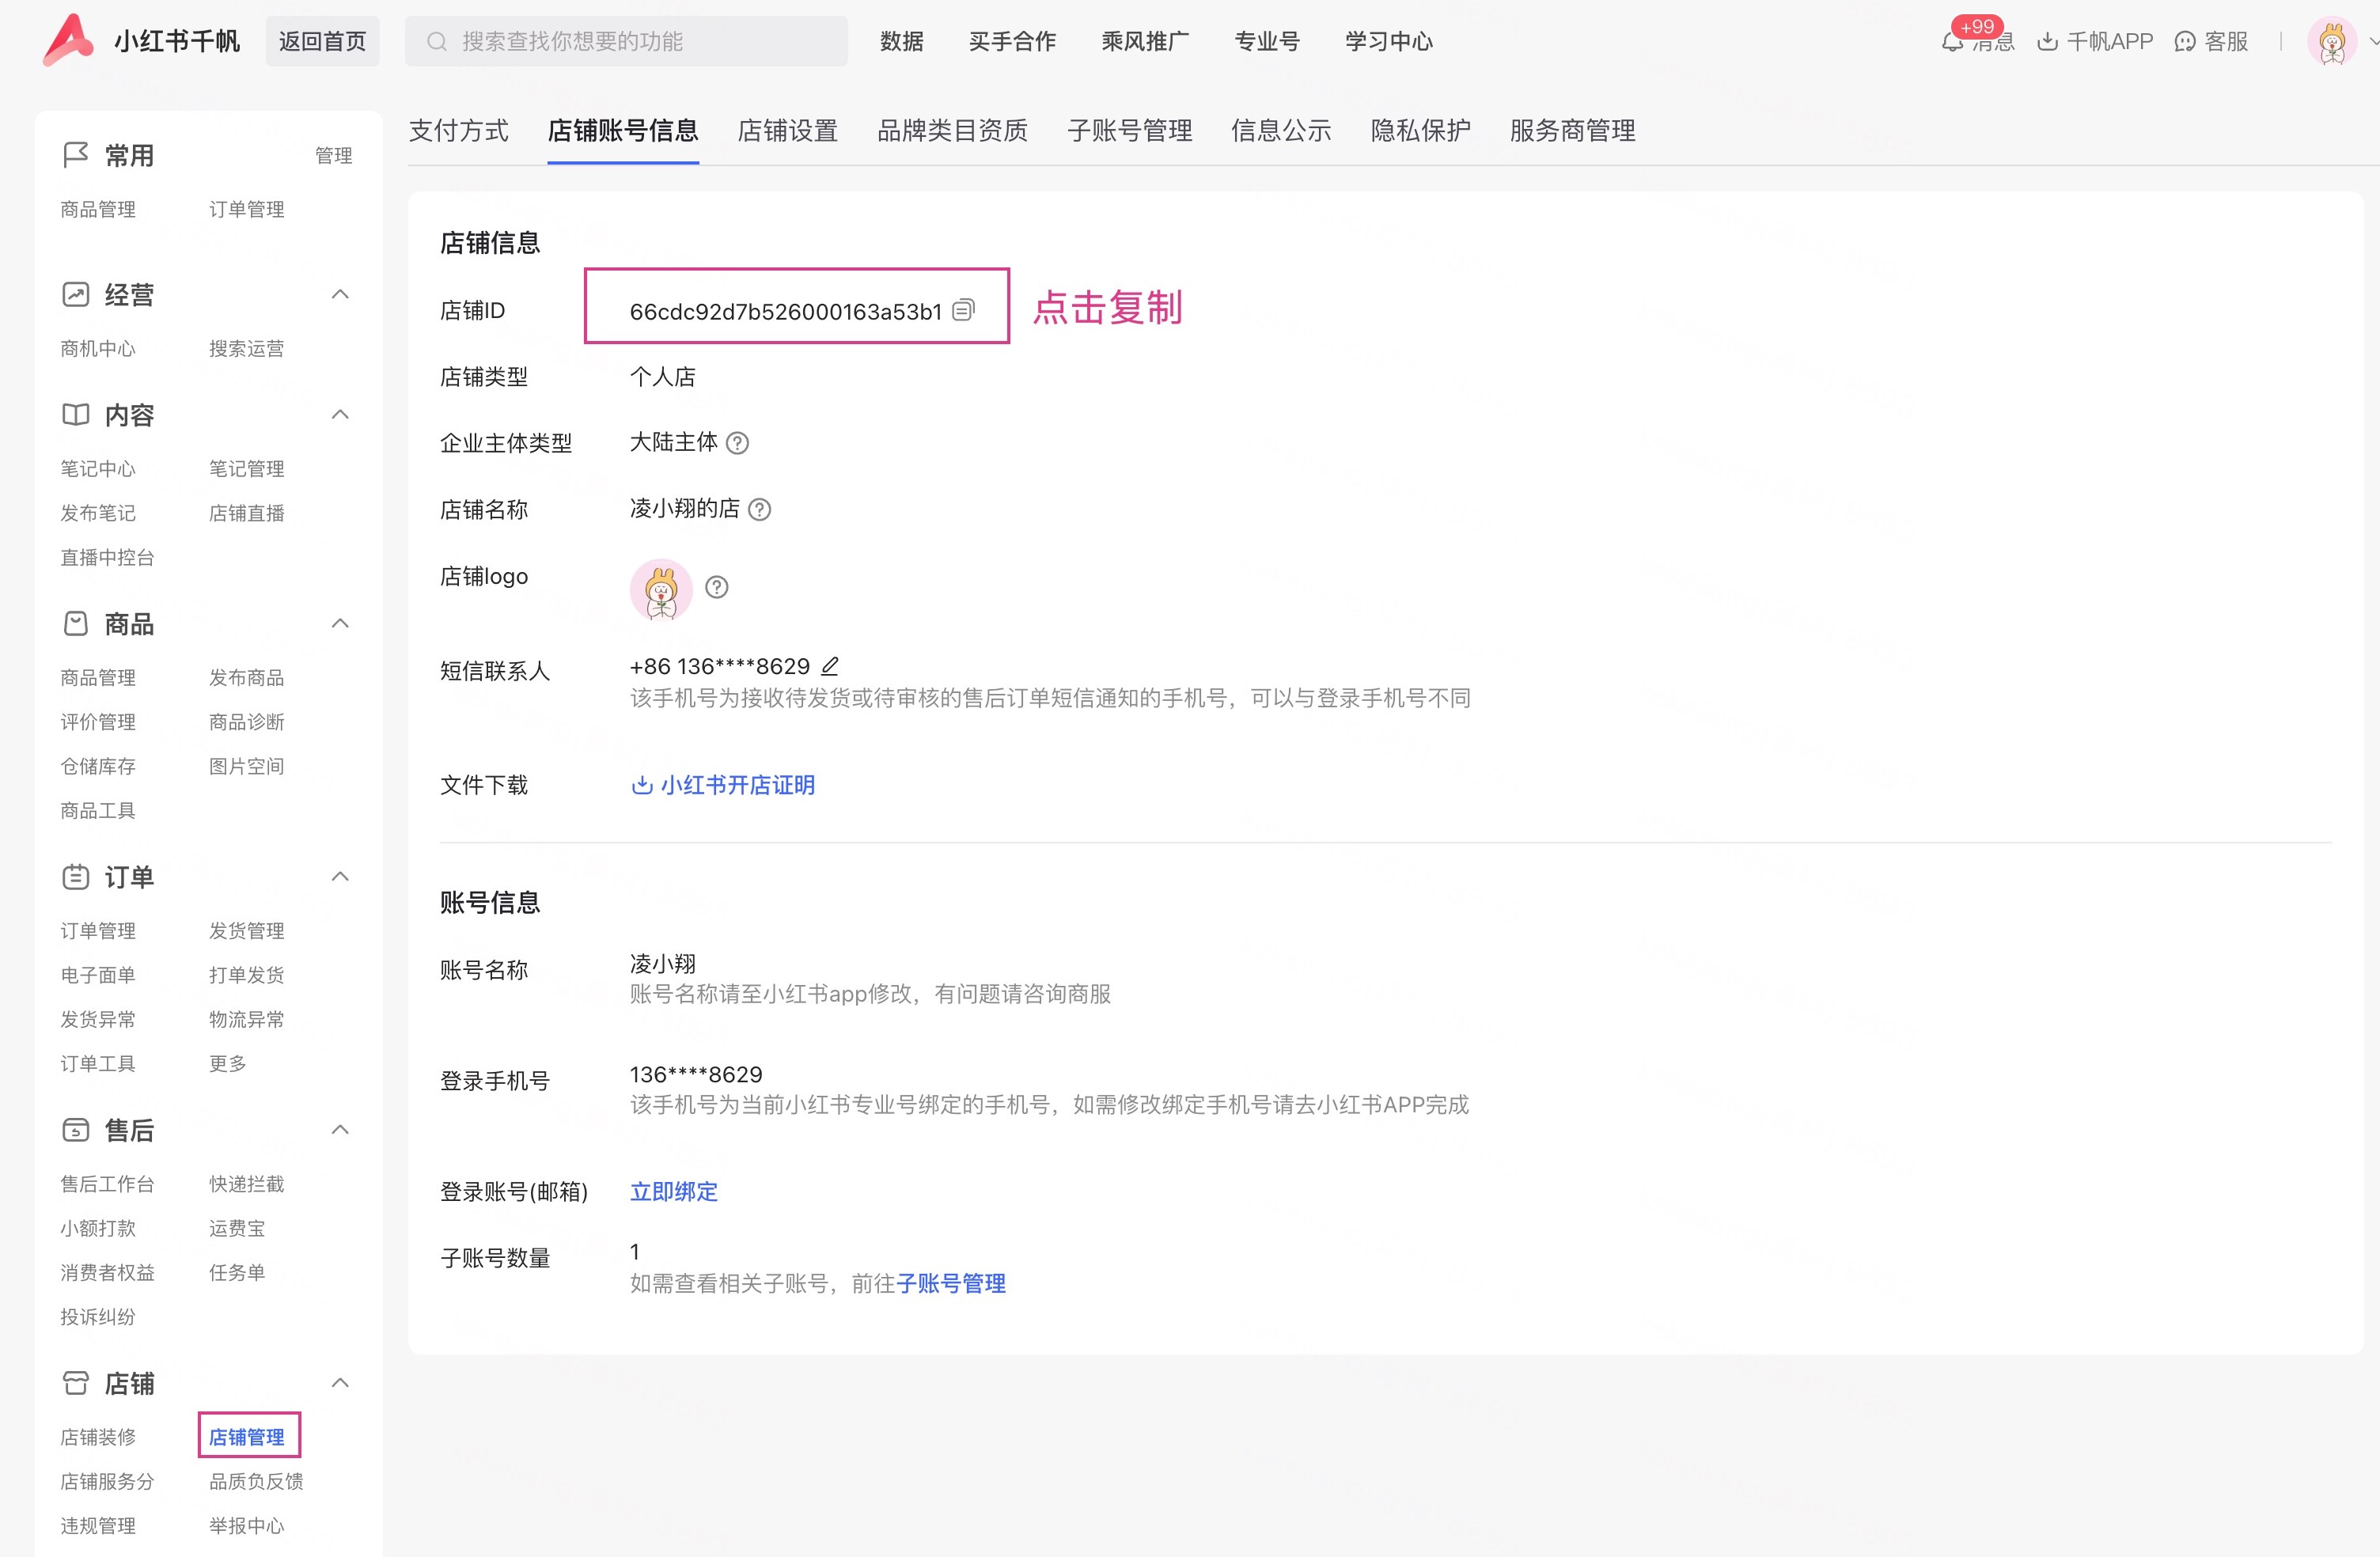Screen dimensions: 2380x1557
Task: Switch to the 店铺设置 tab
Action: (788, 130)
